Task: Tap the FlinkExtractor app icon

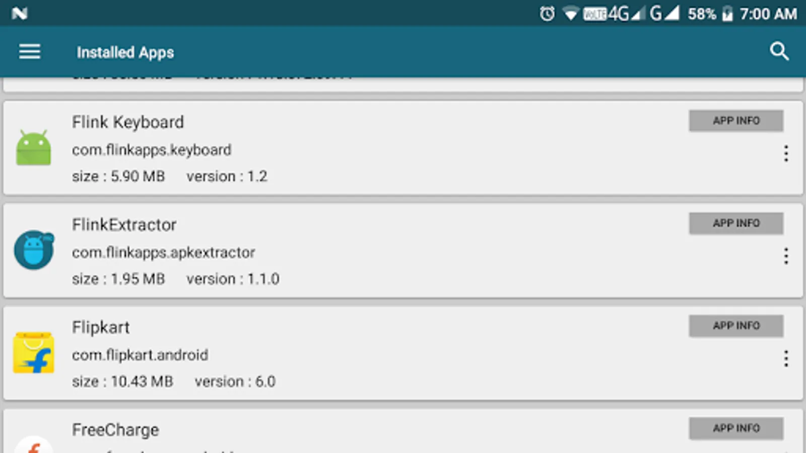Action: (x=34, y=250)
